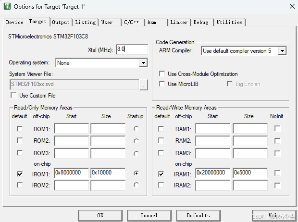Click the IROM2 Size field
Image resolution: width=298 pixels, height=222 pixels.
point(108,185)
